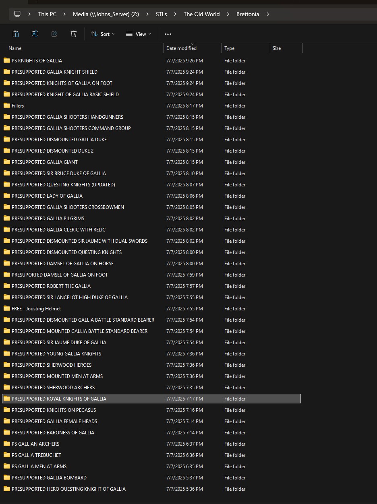Select PRESUPPORTED DISMOUNTED GALLIA BATTLE STANDARD BEARER
The image size is (377, 504).
click(83, 320)
